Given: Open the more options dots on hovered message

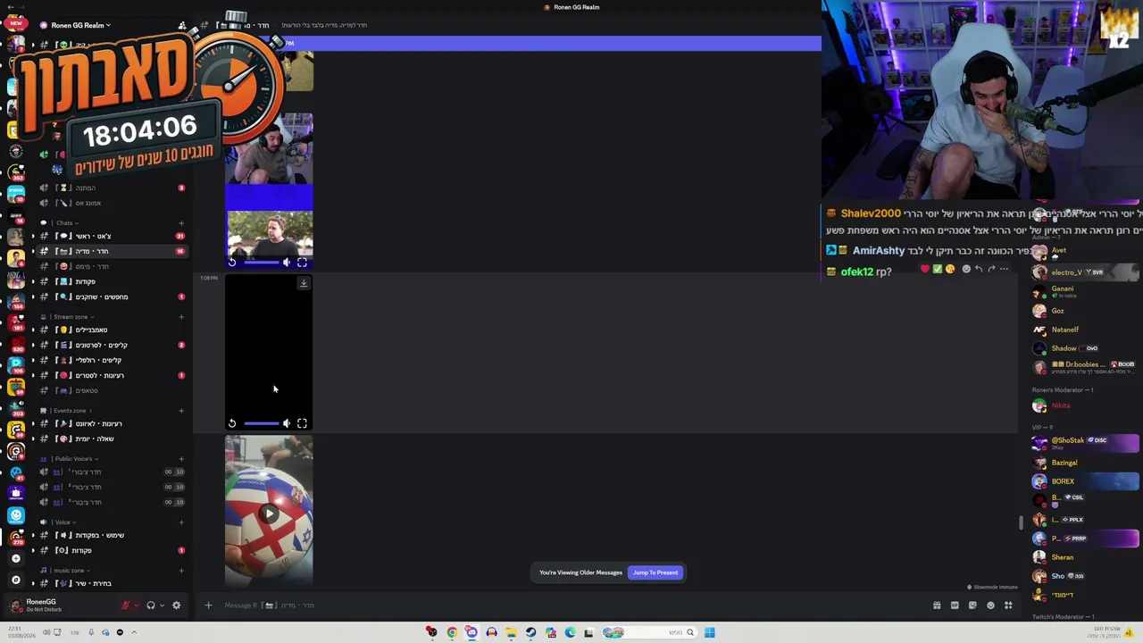Looking at the screenshot, I should (x=1004, y=269).
